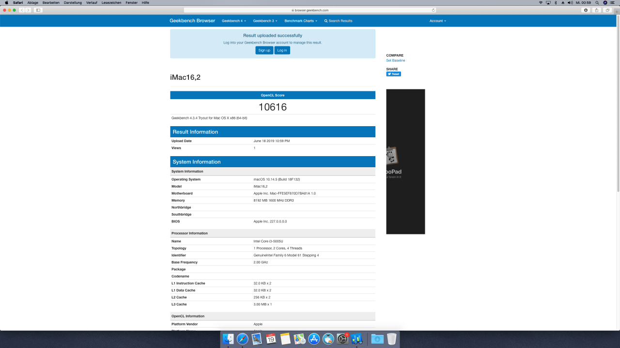
Task: Click the OpenCL score 10616
Action: click(273, 107)
